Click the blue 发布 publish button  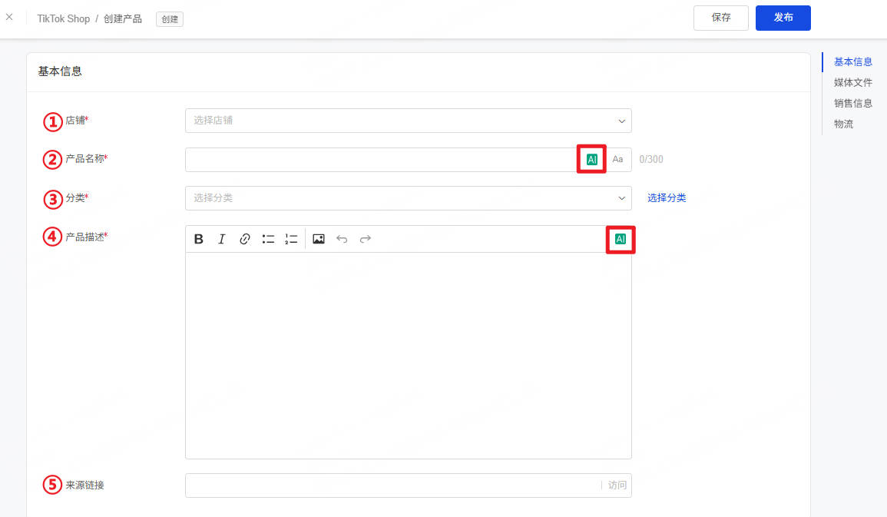tap(783, 18)
